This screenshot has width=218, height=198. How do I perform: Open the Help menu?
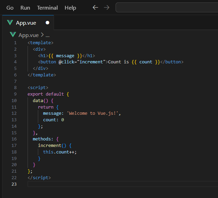(70, 8)
